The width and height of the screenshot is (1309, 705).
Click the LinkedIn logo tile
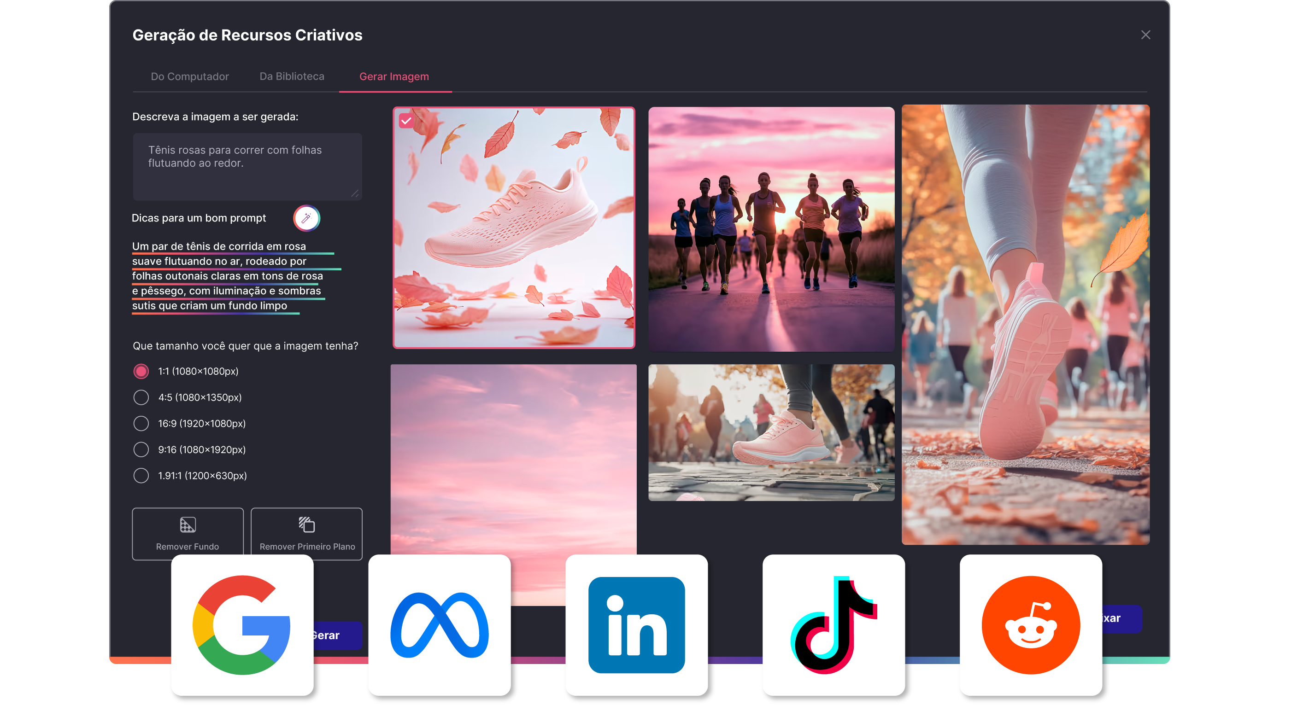tap(636, 625)
